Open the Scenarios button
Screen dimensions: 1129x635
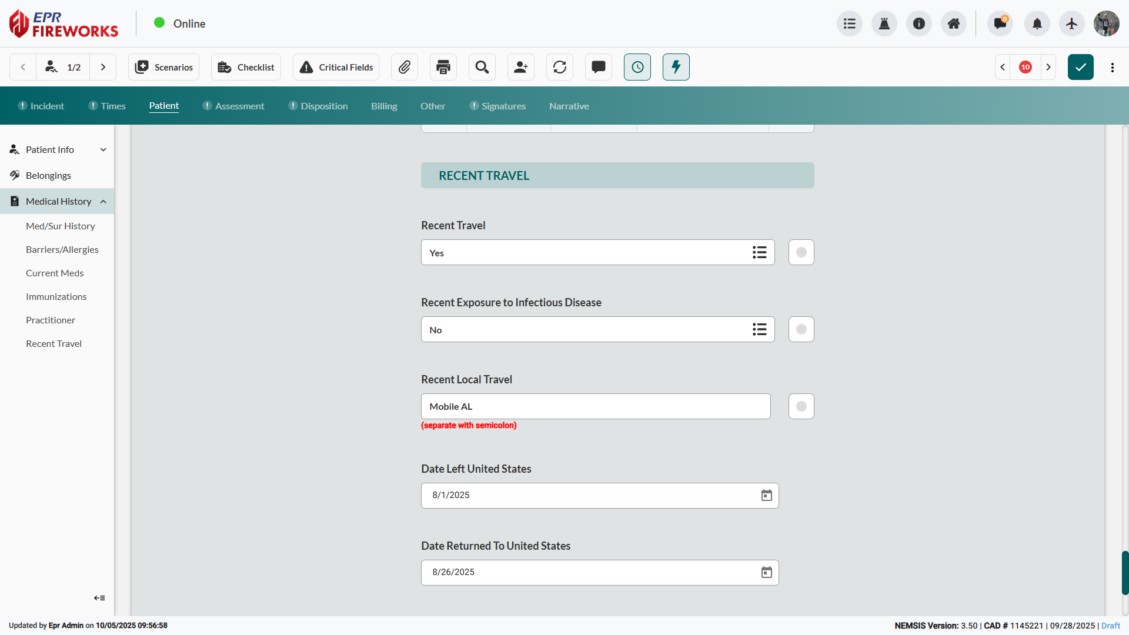[x=164, y=67]
